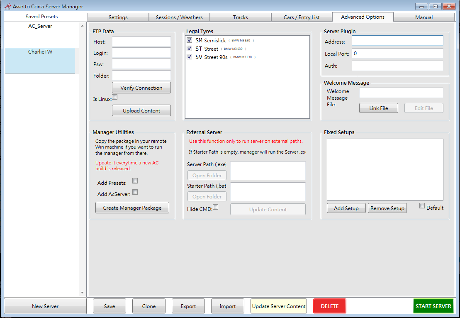Check the Default fixed setup box
460x318 pixels.
422,206
